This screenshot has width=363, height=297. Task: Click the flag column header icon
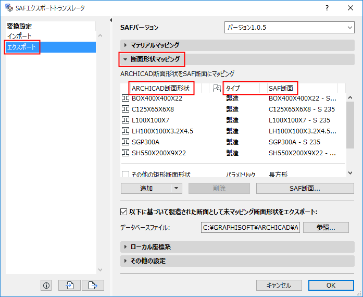click(217, 88)
